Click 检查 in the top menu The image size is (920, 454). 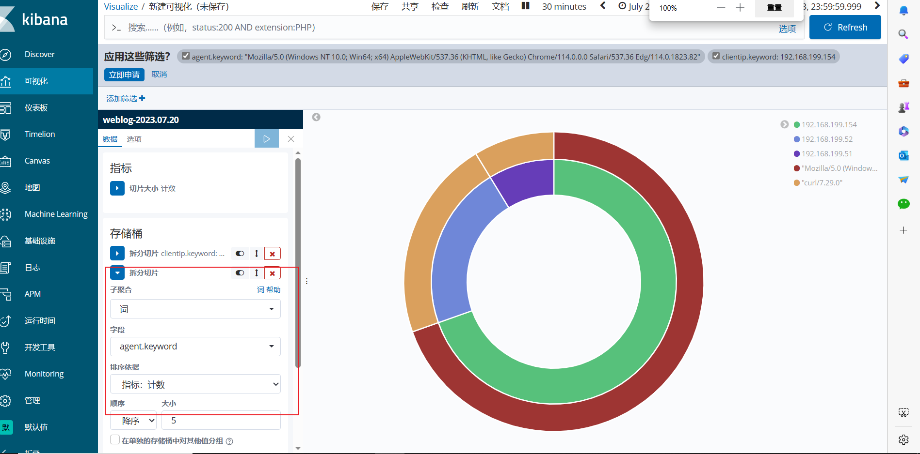440,6
